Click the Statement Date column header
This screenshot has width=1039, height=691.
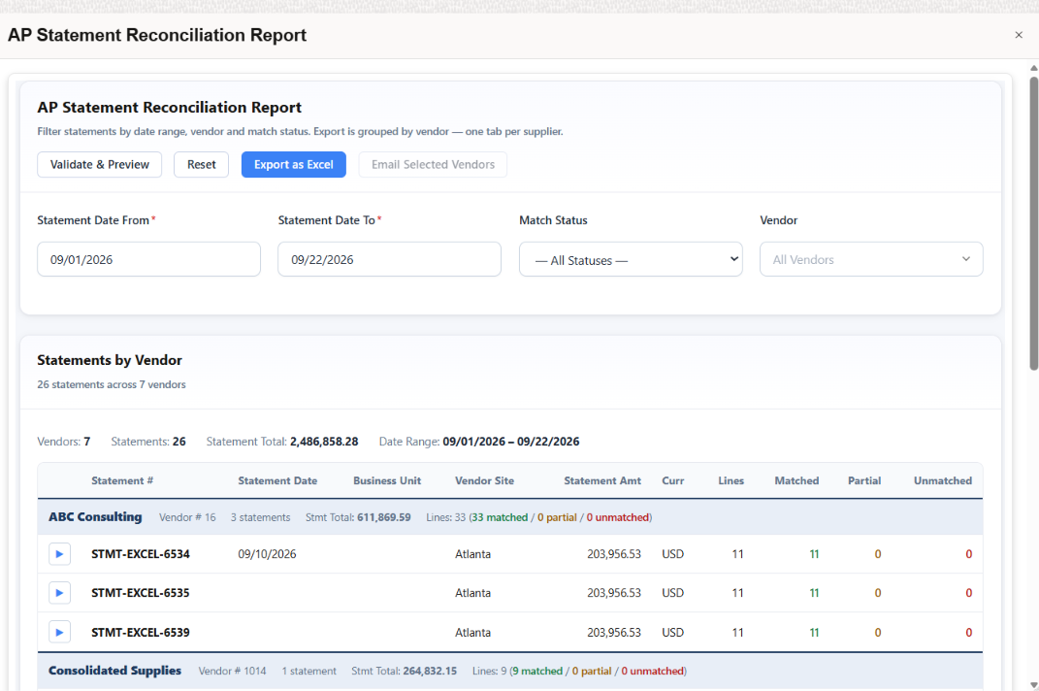click(x=277, y=480)
